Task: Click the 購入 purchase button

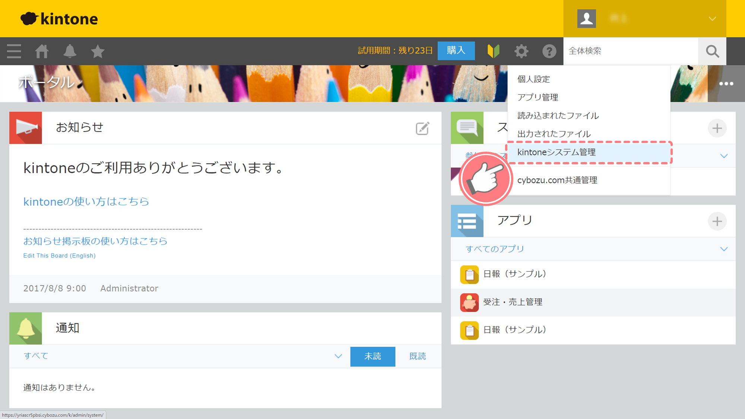Action: pyautogui.click(x=456, y=51)
